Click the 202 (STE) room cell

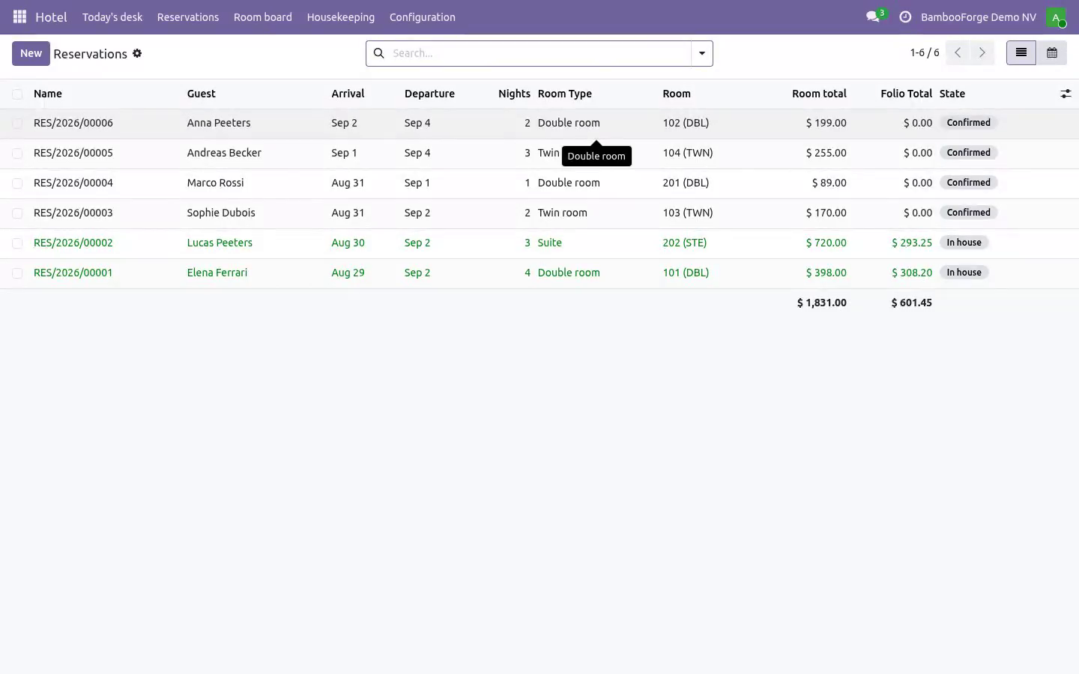point(685,243)
